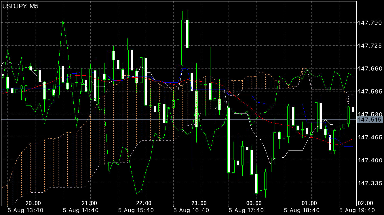Click the 20:00 hour marker
384x215 pixels.
click(x=33, y=203)
